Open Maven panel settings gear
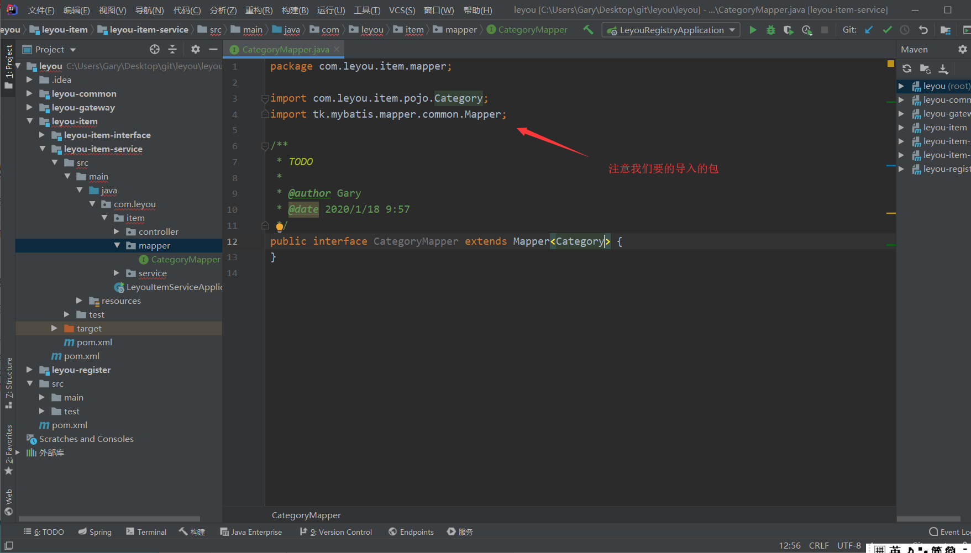971x553 pixels. [x=963, y=49]
